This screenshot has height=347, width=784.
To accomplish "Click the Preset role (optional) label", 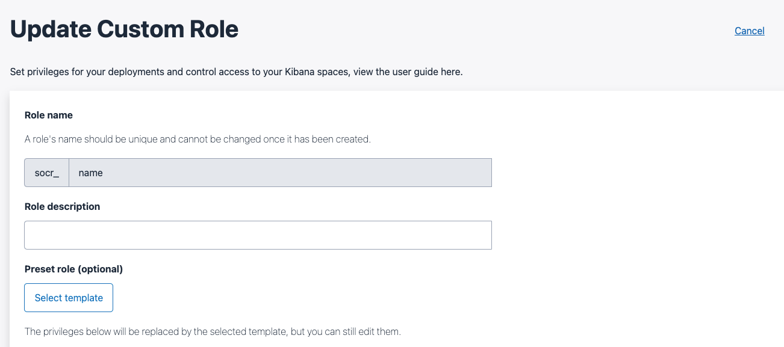I will point(73,269).
